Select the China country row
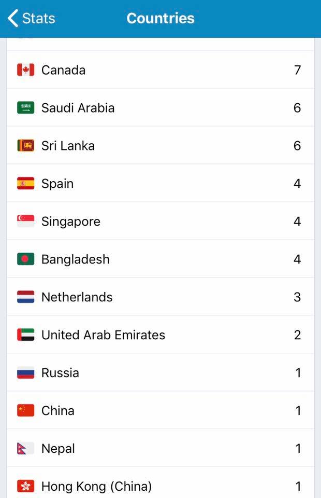 pos(160,411)
